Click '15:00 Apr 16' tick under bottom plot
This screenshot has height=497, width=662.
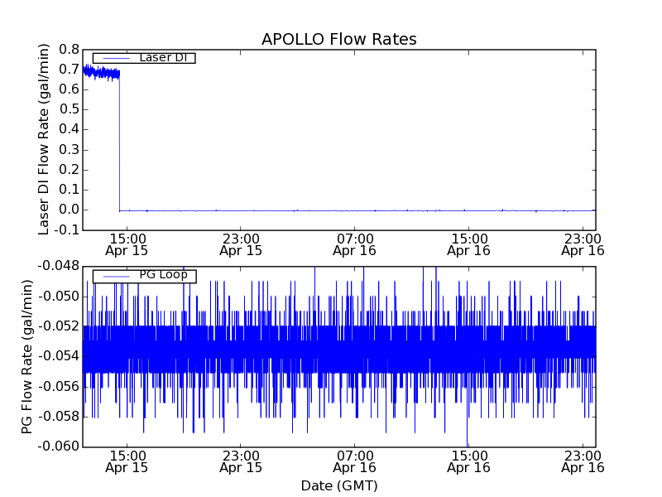468,461
